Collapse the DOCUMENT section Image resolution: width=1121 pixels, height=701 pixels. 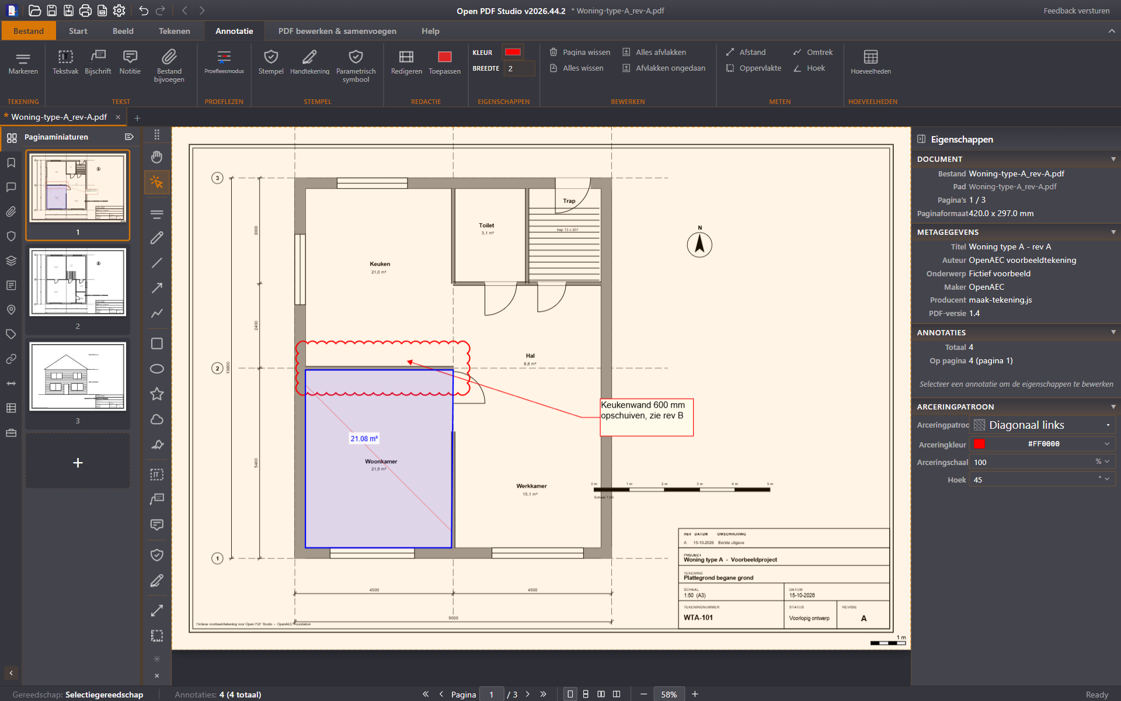pyautogui.click(x=1113, y=159)
